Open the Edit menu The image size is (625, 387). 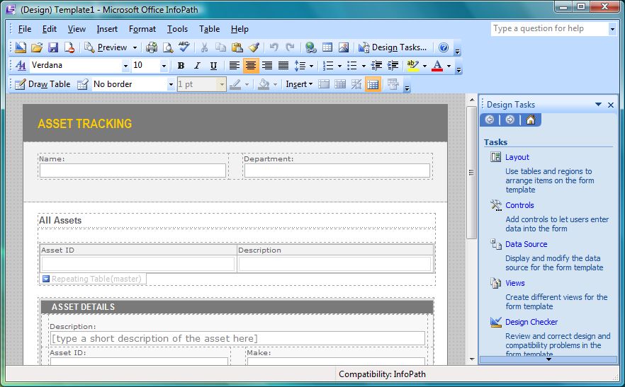coord(50,29)
